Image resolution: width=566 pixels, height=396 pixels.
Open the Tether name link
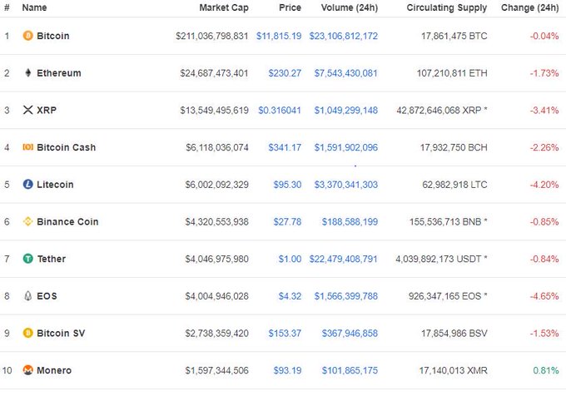[x=52, y=259]
